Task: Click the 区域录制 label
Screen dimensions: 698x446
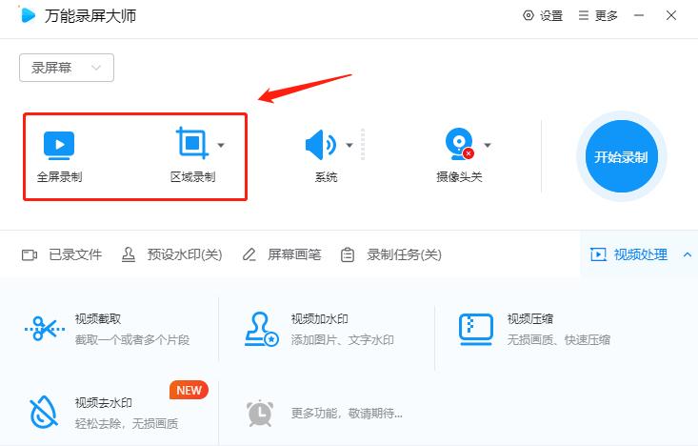Action: coord(192,177)
